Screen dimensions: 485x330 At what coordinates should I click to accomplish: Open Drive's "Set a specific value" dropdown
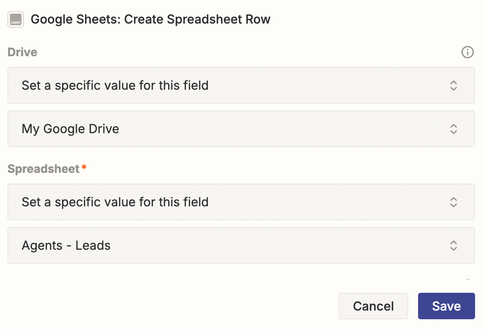point(241,86)
